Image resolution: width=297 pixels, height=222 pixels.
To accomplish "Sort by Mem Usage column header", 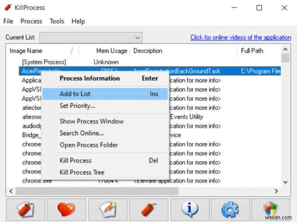I will (104, 51).
